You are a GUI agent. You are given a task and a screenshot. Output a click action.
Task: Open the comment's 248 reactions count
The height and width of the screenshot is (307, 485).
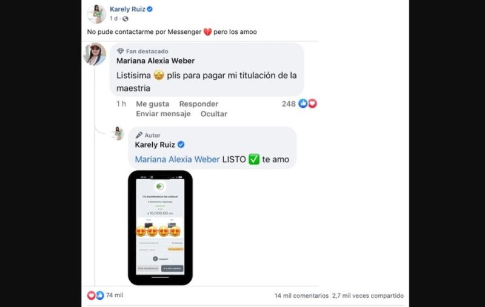[289, 104]
